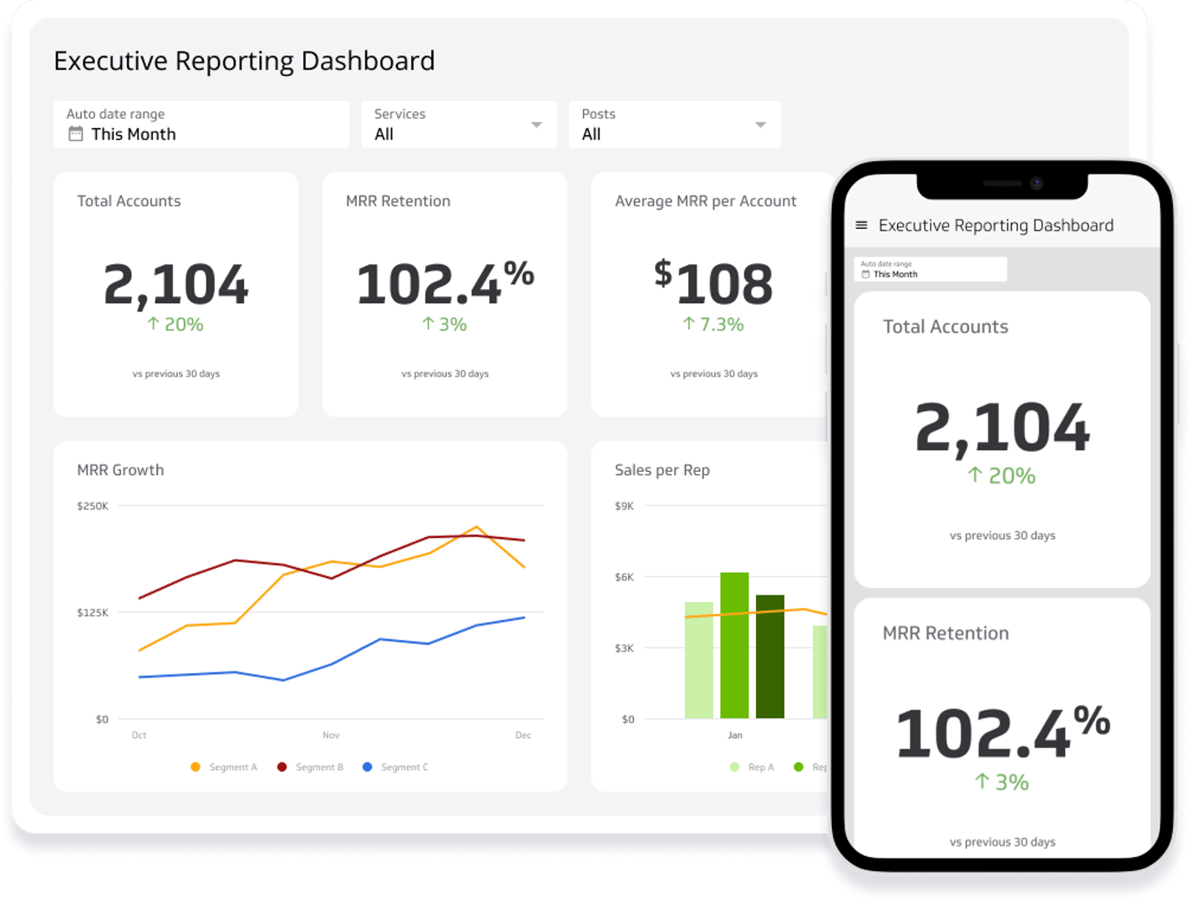
Task: Open the Services dropdown arrow
Action: [x=536, y=124]
